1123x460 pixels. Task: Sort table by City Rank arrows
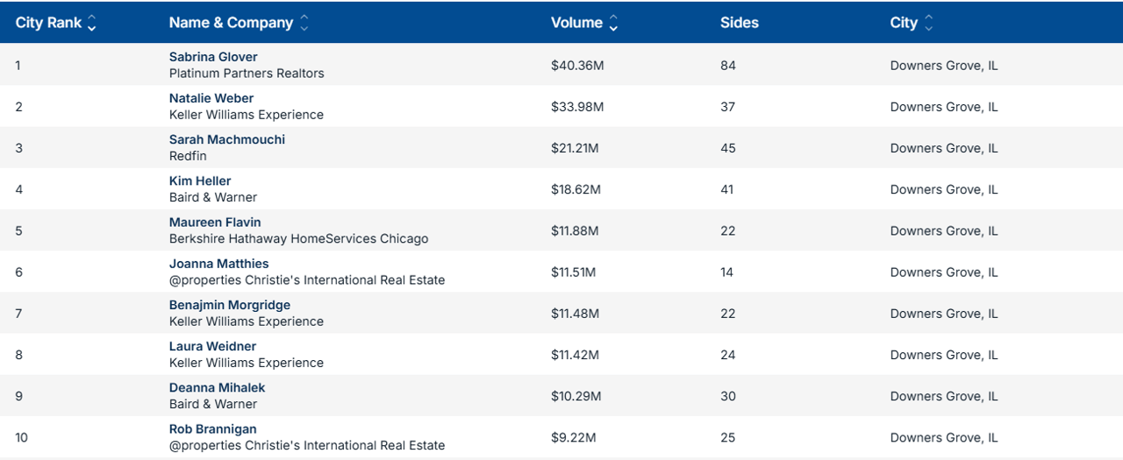pos(91,24)
